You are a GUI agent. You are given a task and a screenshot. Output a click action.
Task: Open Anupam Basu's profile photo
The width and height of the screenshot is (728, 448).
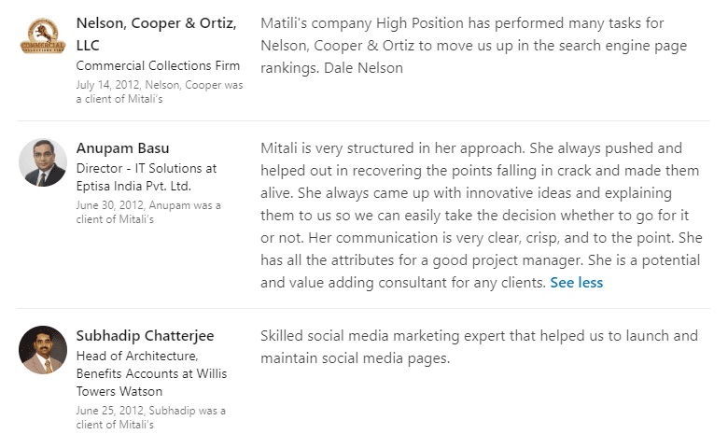click(43, 162)
